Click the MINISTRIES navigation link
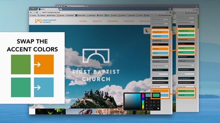Image resolution: width=220 pixels, height=123 pixels. pyautogui.click(x=129, y=21)
